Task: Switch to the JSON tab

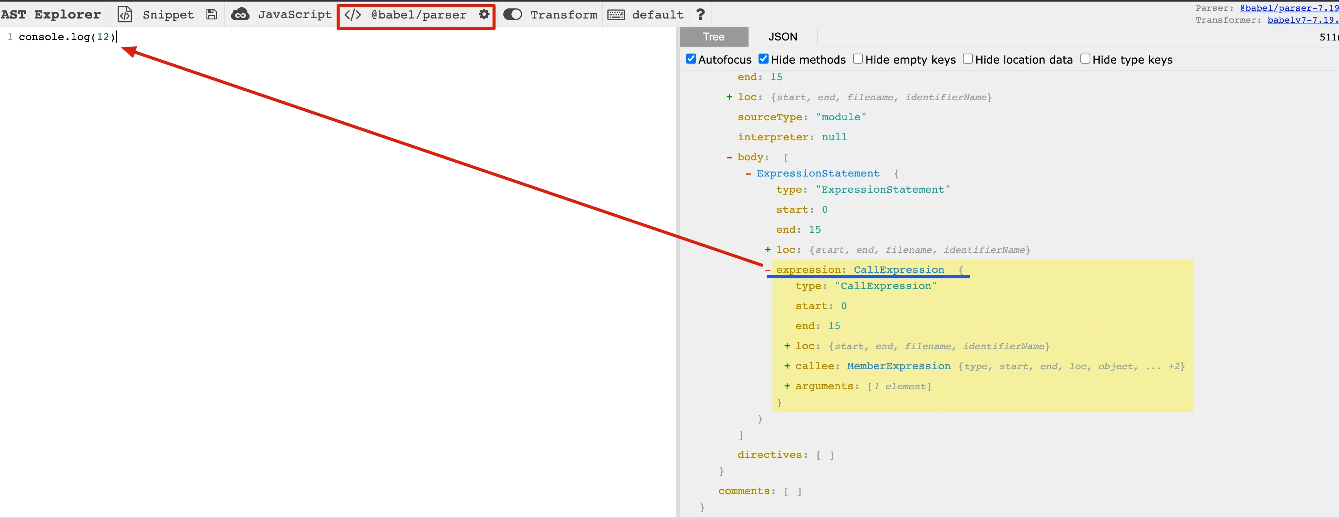Action: (783, 37)
